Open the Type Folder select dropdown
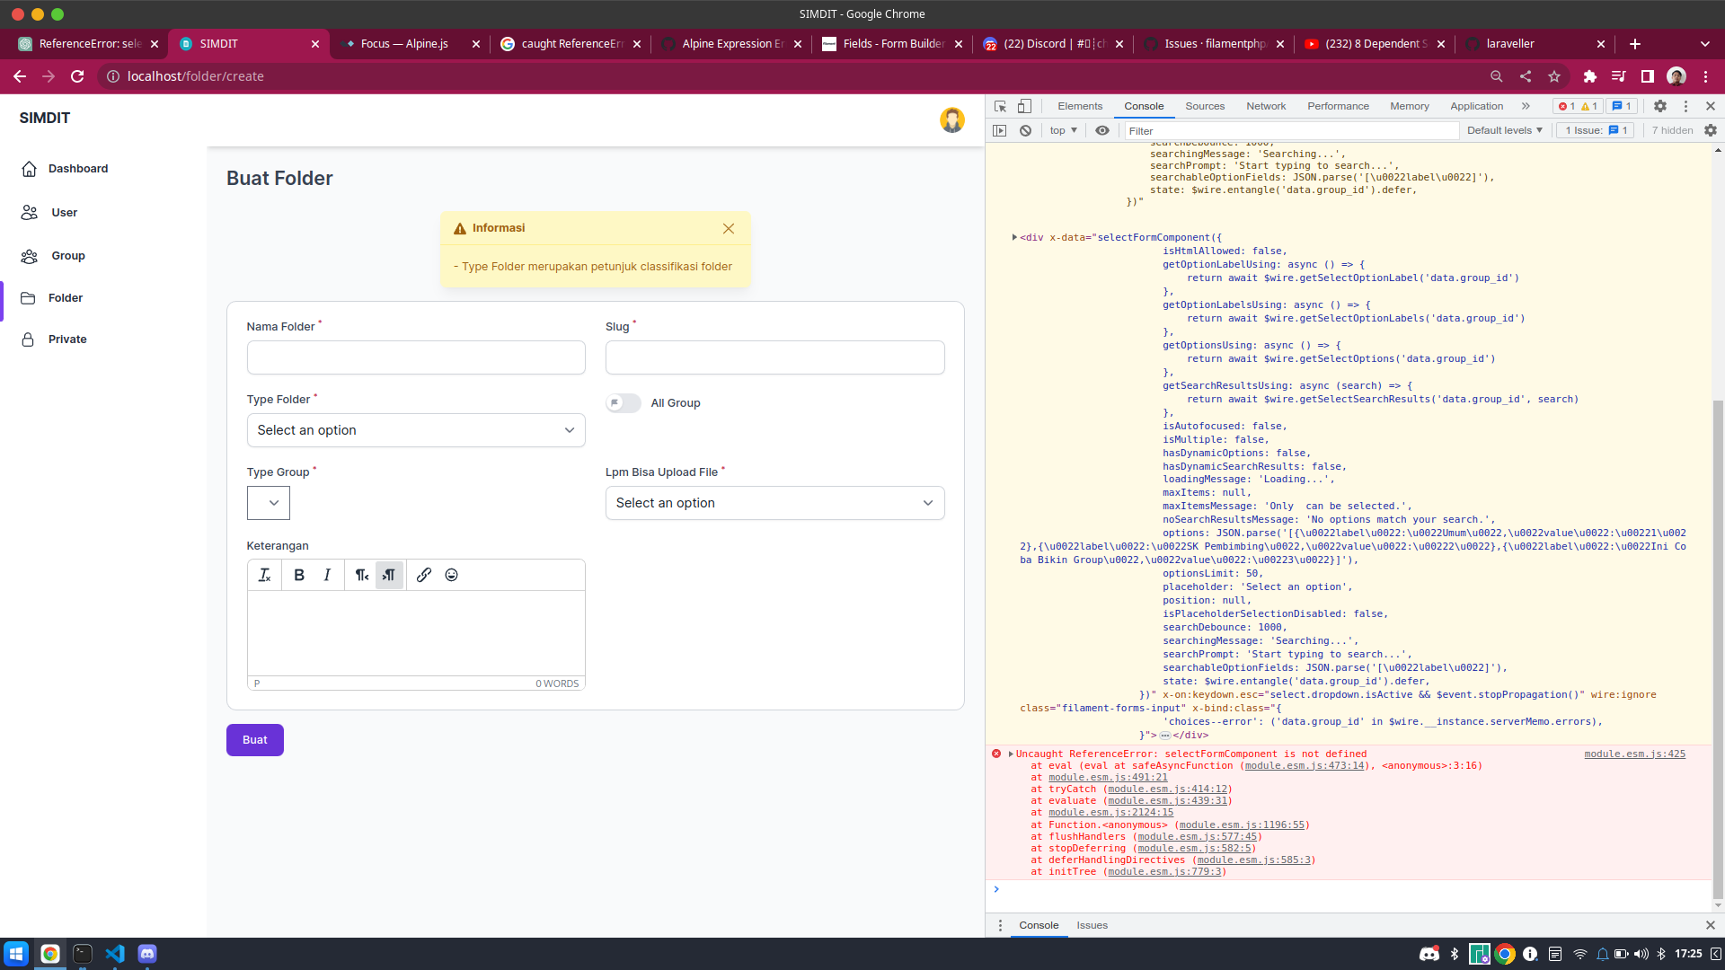Image resolution: width=1725 pixels, height=970 pixels. coord(416,430)
